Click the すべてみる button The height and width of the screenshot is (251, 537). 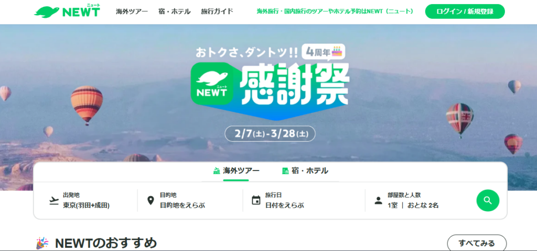click(x=477, y=243)
